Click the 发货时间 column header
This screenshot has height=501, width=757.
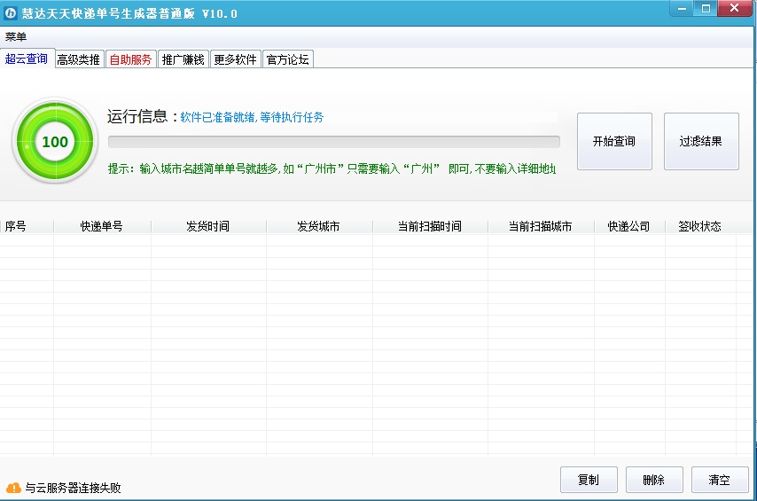tap(208, 226)
